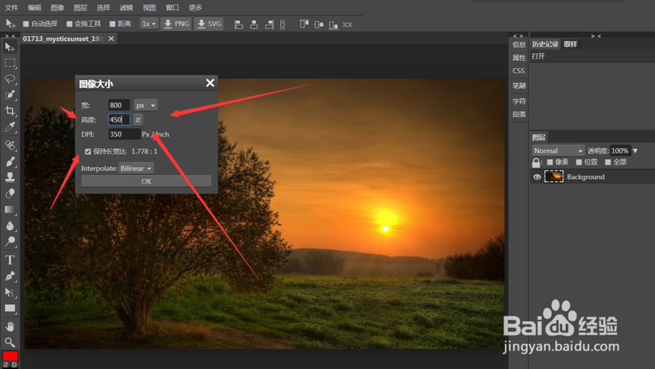
Task: Switch to the 取样 tab
Action: 571,45
